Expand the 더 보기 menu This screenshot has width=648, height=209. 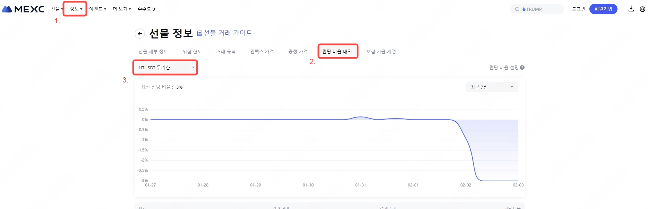pyautogui.click(x=122, y=9)
